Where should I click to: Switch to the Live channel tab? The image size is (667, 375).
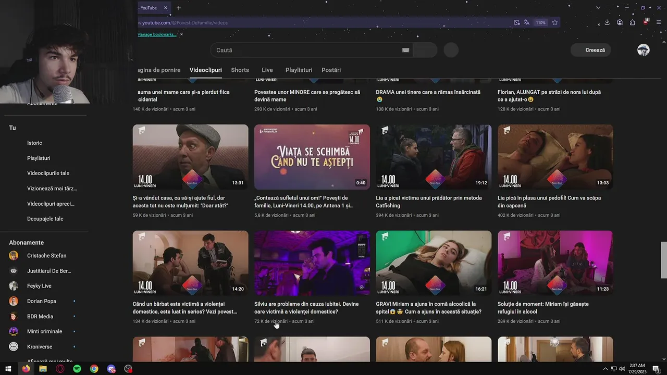pos(267,70)
